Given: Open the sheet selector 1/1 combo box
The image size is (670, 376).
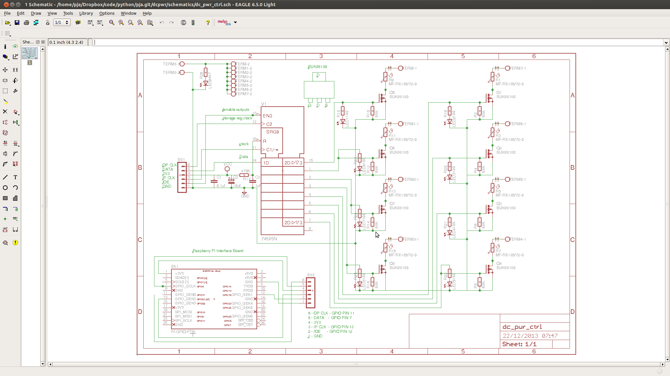Looking at the screenshot, I should point(62,23).
